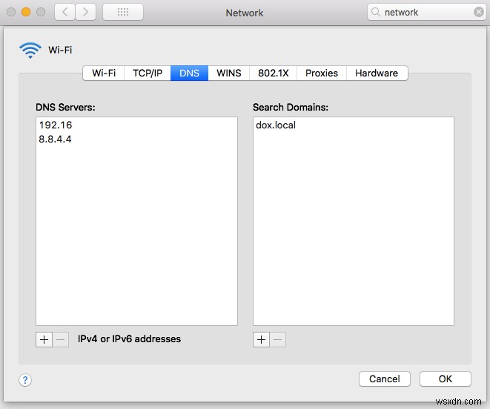This screenshot has height=409, width=490.
Task: Select the DNS tab
Action: (189, 73)
